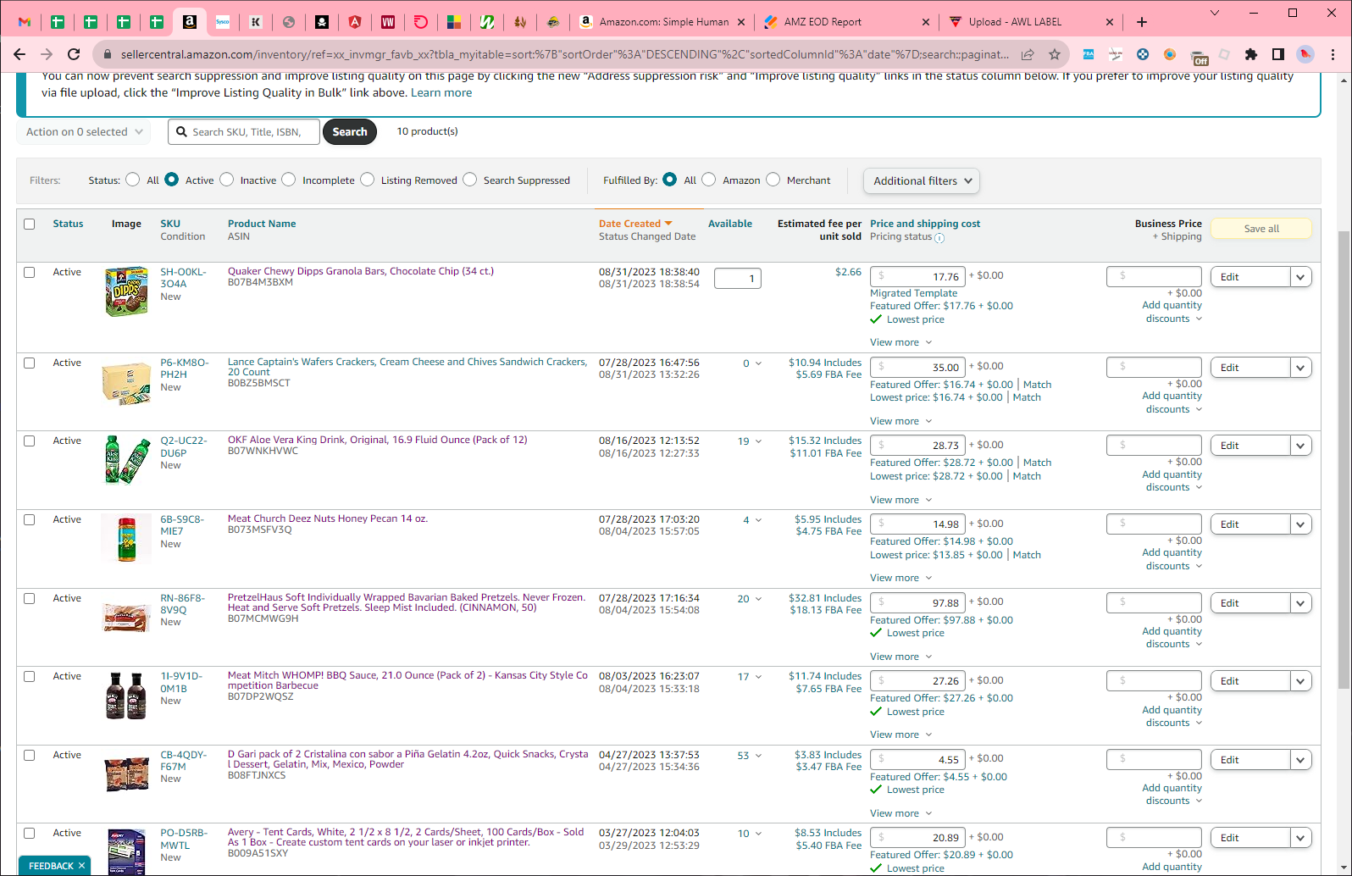1352x876 pixels.
Task: Bookmark this page with the star icon
Action: [x=1055, y=54]
